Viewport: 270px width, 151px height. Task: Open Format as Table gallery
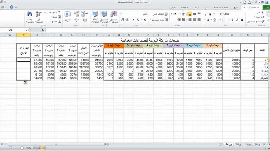click(x=104, y=17)
